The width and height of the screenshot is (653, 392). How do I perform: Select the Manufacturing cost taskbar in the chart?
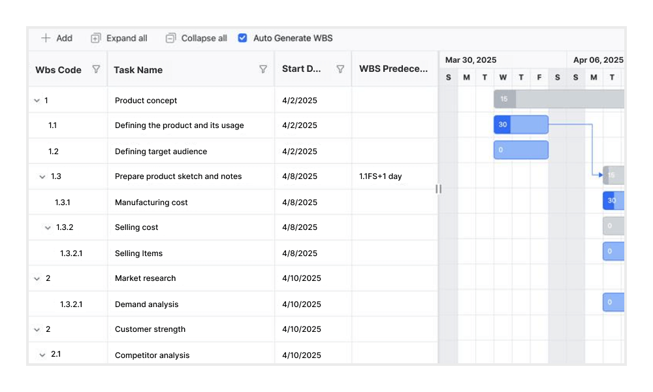tap(613, 201)
